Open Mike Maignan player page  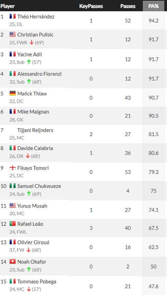(33, 112)
